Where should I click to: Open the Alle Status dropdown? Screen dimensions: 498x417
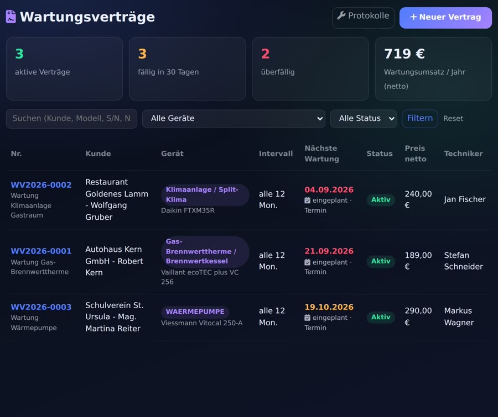(x=364, y=119)
